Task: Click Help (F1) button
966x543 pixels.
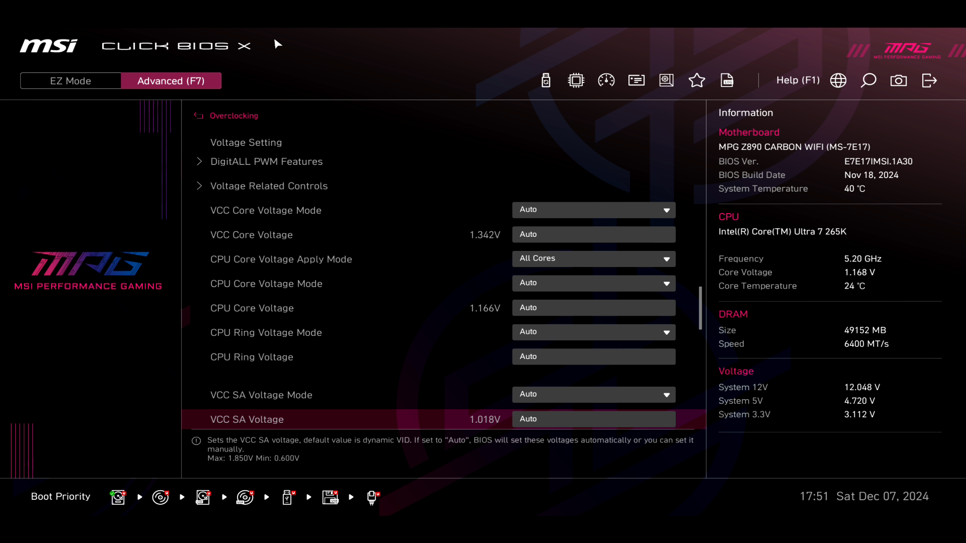Action: click(797, 80)
